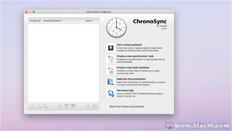232x131 pixels.
Task: Close the ChronoSync Organizer window
Action: [x=26, y=12]
